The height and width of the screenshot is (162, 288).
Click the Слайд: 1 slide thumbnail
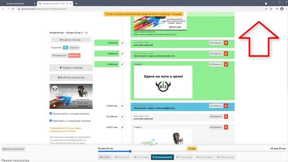(163, 137)
